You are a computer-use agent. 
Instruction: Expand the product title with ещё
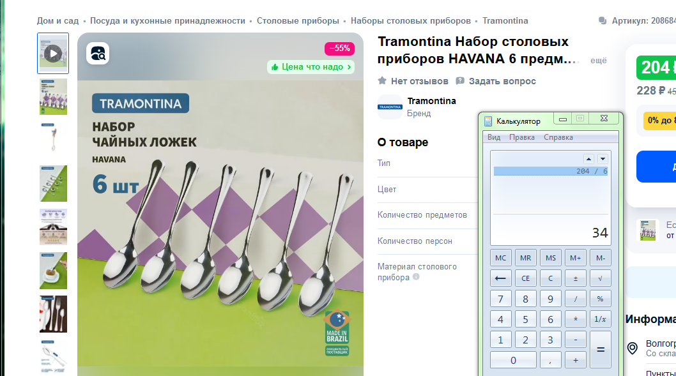pyautogui.click(x=599, y=60)
